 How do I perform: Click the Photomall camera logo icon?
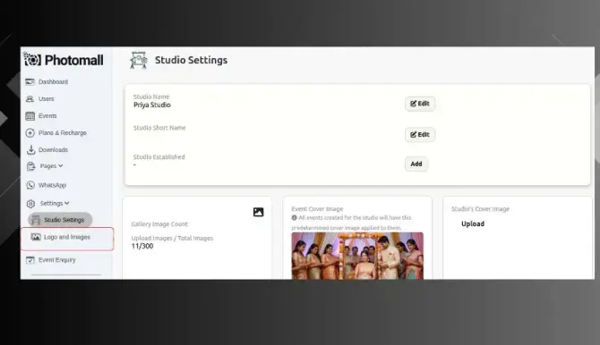(31, 59)
